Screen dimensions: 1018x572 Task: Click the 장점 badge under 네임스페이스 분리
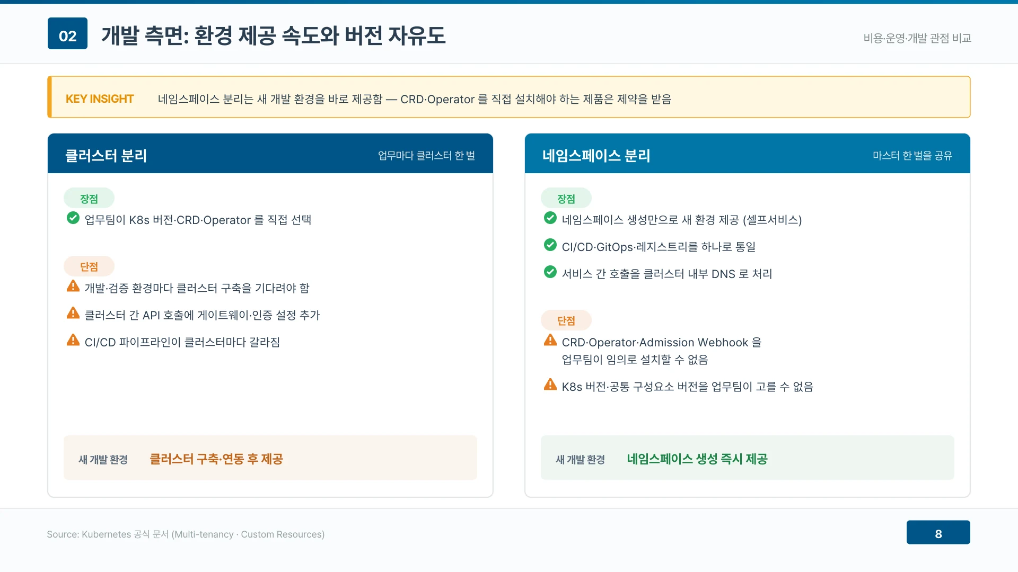(566, 198)
